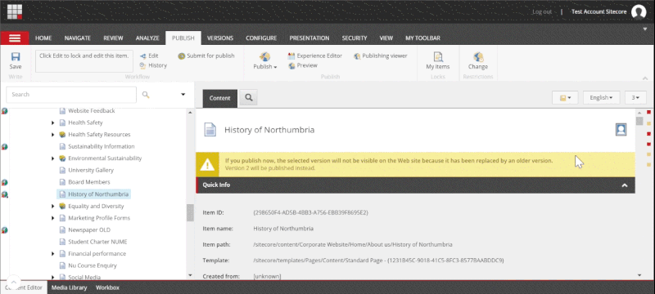
Task: Click the user profile avatar icon
Action: (639, 11)
